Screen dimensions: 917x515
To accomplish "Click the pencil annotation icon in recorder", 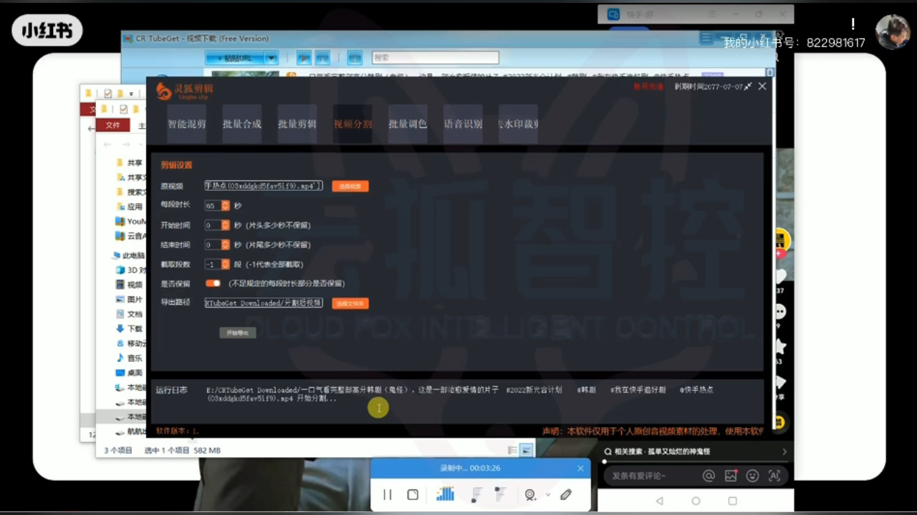I will point(566,494).
